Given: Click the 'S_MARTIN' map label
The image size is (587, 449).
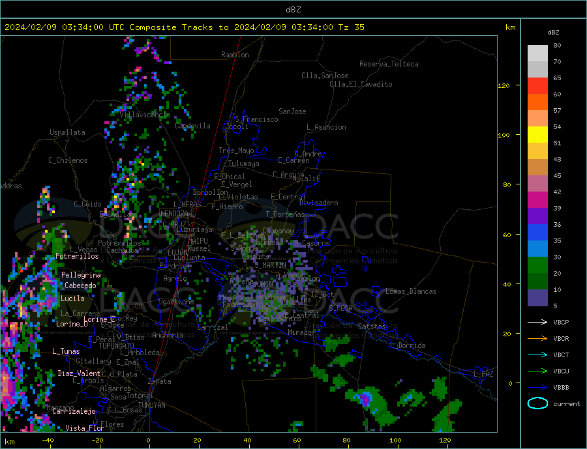Looking at the screenshot, I should (270, 265).
